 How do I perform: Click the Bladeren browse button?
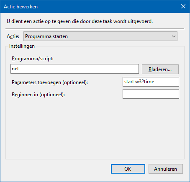click(160, 69)
